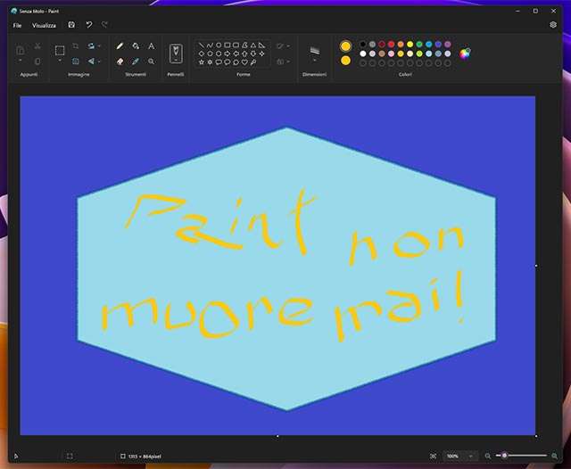This screenshot has width=571, height=469.
Task: Select the Color picker eyedropper tool
Action: [x=135, y=62]
